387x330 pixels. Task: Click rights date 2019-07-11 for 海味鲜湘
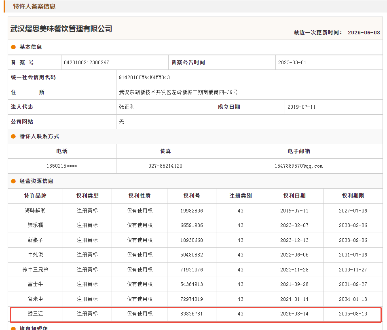tap(294, 211)
